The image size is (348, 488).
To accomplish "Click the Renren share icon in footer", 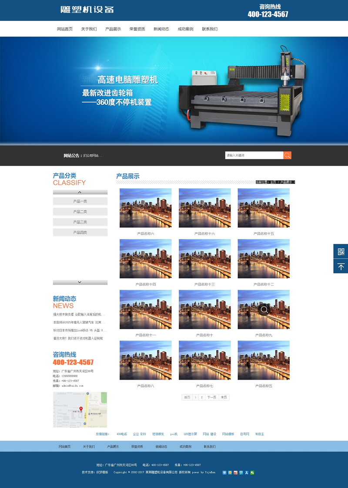I will tap(247, 472).
